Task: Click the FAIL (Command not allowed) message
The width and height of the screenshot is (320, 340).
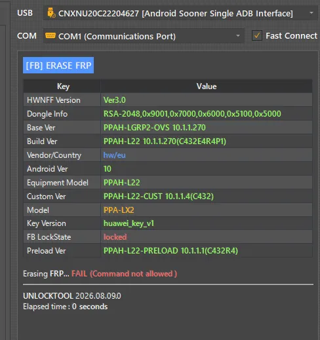Action: pyautogui.click(x=125, y=274)
